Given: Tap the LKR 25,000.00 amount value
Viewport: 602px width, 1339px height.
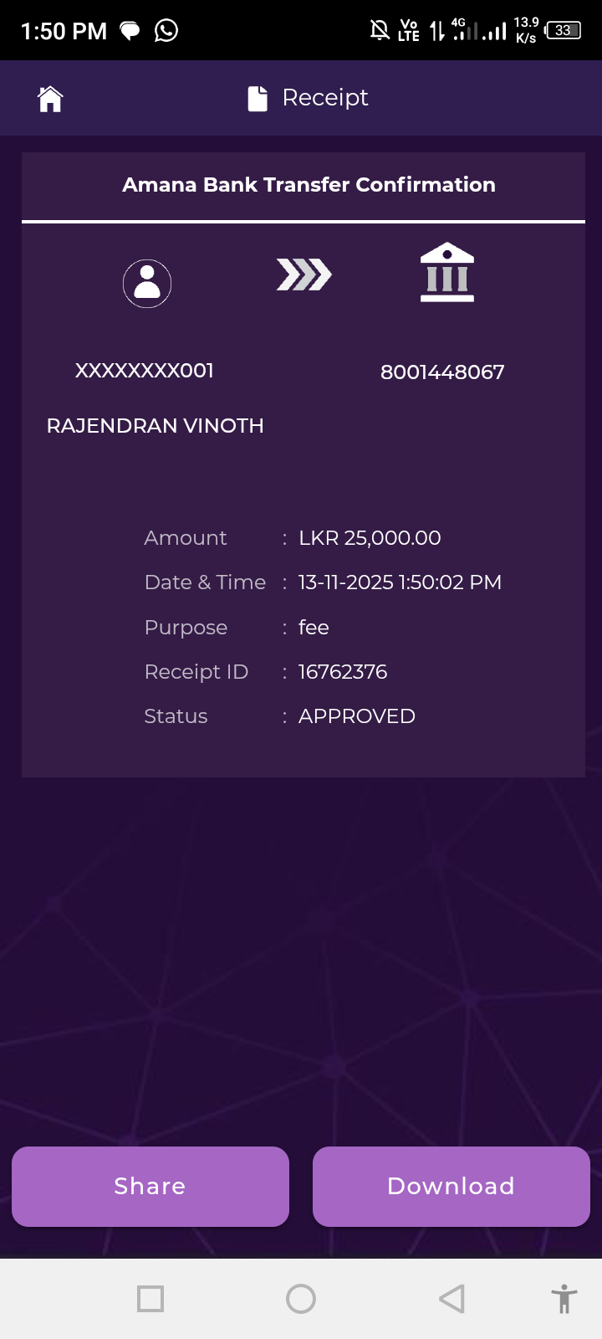Looking at the screenshot, I should (370, 538).
